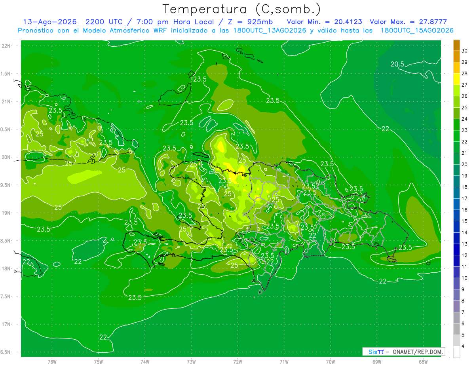
Task: Click 'Valor Min. = 20.4123' value
Action: [325, 22]
